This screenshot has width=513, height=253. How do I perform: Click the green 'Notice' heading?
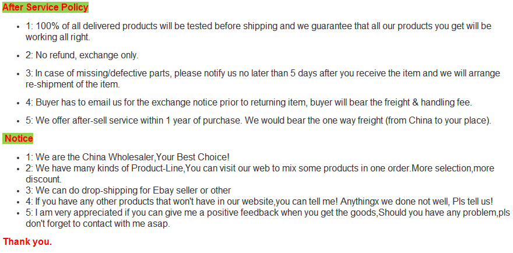click(x=19, y=138)
